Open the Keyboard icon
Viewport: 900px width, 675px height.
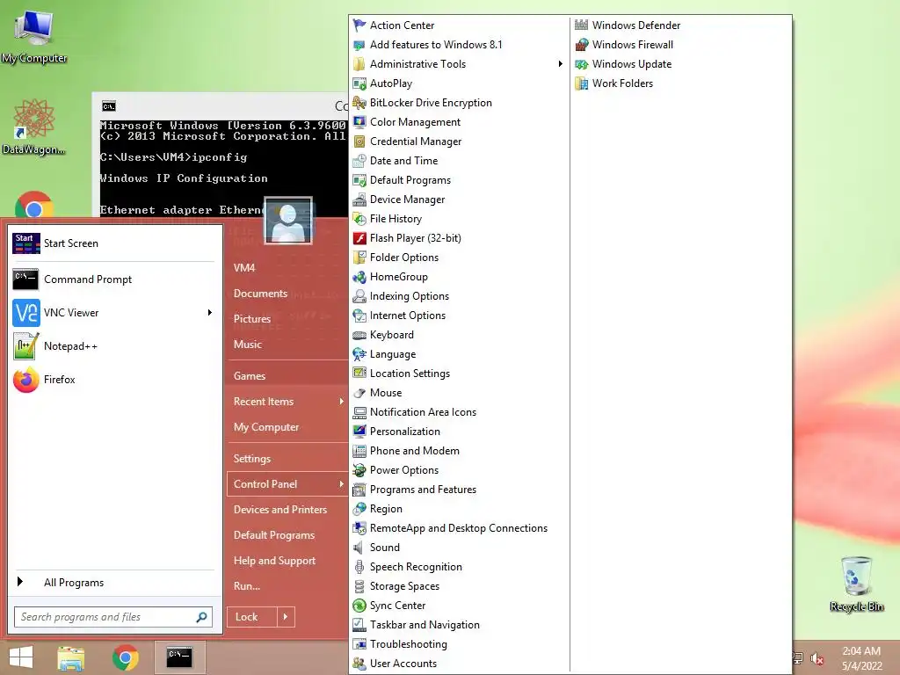[359, 335]
